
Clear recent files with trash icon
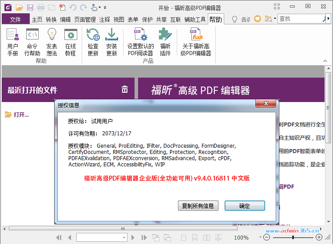(x=125, y=89)
